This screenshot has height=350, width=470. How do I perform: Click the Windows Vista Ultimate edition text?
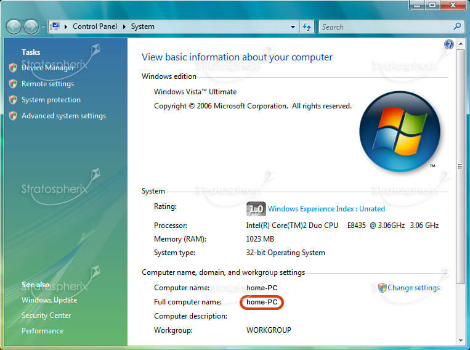coord(195,92)
